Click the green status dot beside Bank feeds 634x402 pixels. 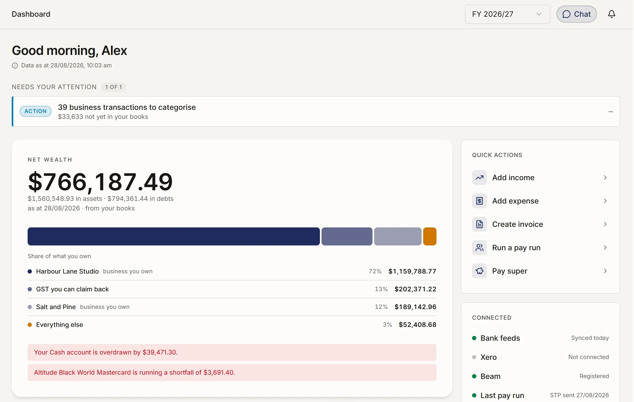tap(474, 338)
